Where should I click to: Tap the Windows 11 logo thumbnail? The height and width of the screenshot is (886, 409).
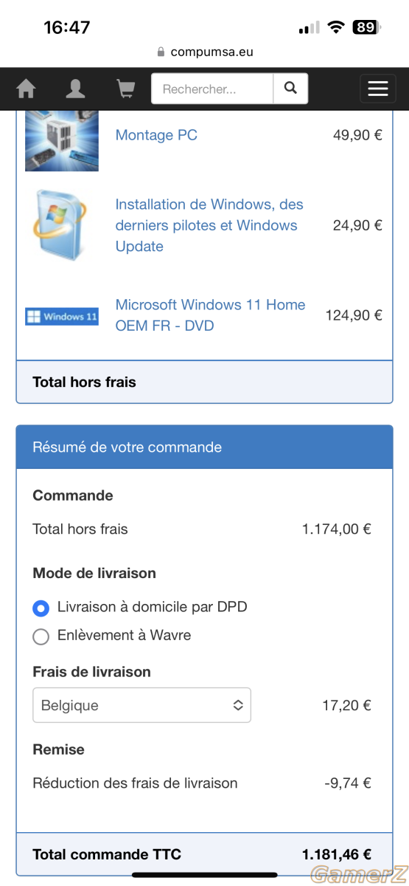(62, 317)
